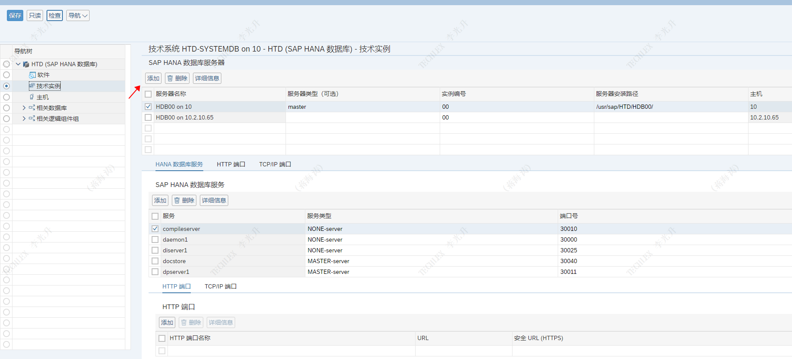Click port number 30040 cell

(675, 261)
